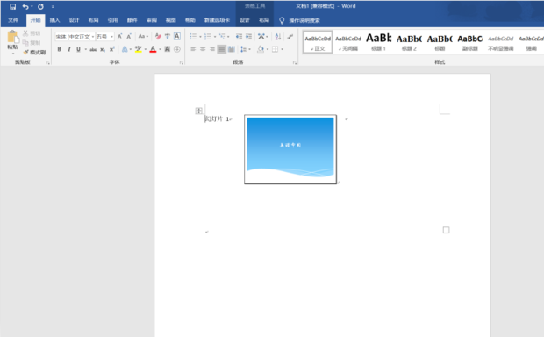Open the 帮助 (Help) tab
Screen dimensions: 544x337
190,20
